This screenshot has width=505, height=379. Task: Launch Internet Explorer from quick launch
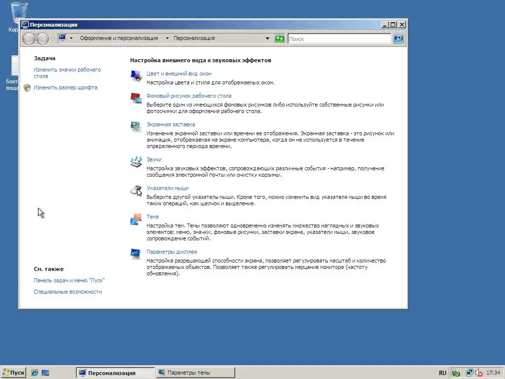35,373
